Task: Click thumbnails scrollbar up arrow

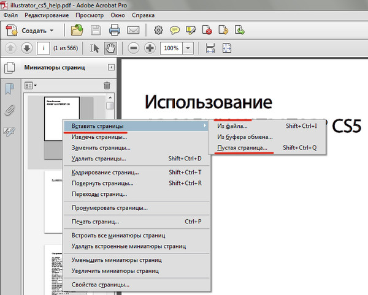Action: point(110,97)
